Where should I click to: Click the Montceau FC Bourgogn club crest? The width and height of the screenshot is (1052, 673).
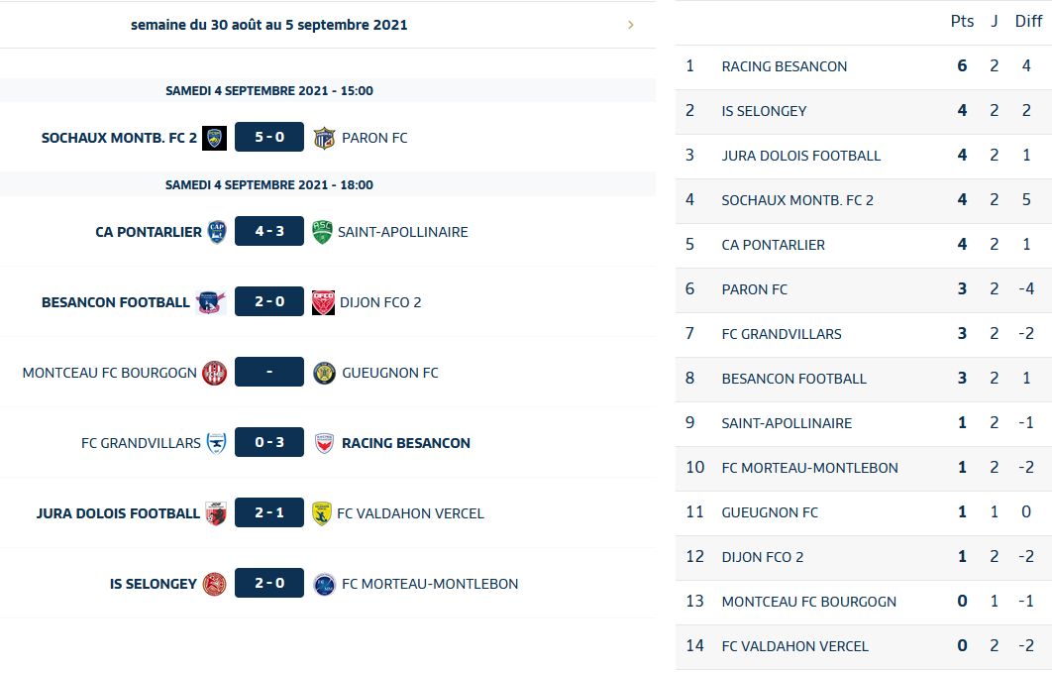(214, 373)
